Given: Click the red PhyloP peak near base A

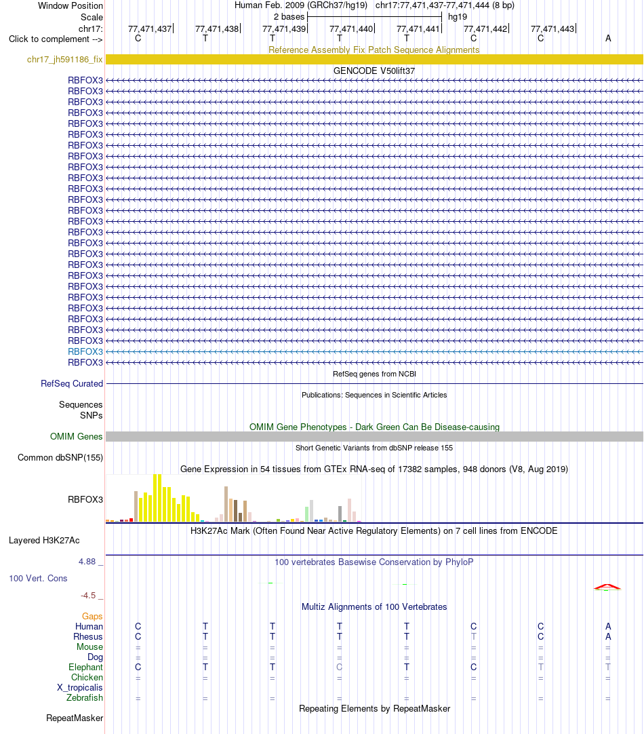Looking at the screenshot, I should (607, 587).
